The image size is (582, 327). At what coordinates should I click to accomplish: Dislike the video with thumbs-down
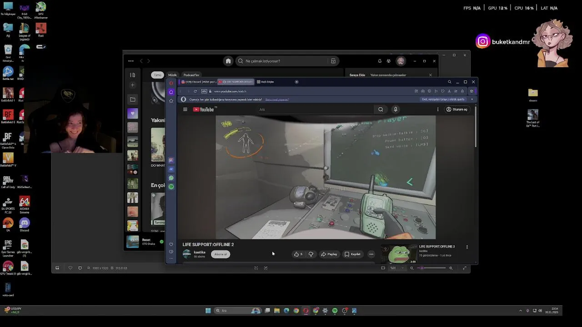pyautogui.click(x=311, y=254)
